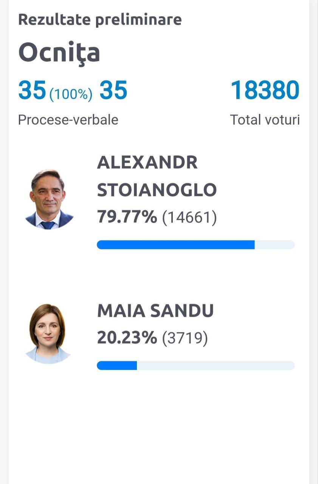
Task: Click the 18380 total votes number
Action: [x=265, y=90]
